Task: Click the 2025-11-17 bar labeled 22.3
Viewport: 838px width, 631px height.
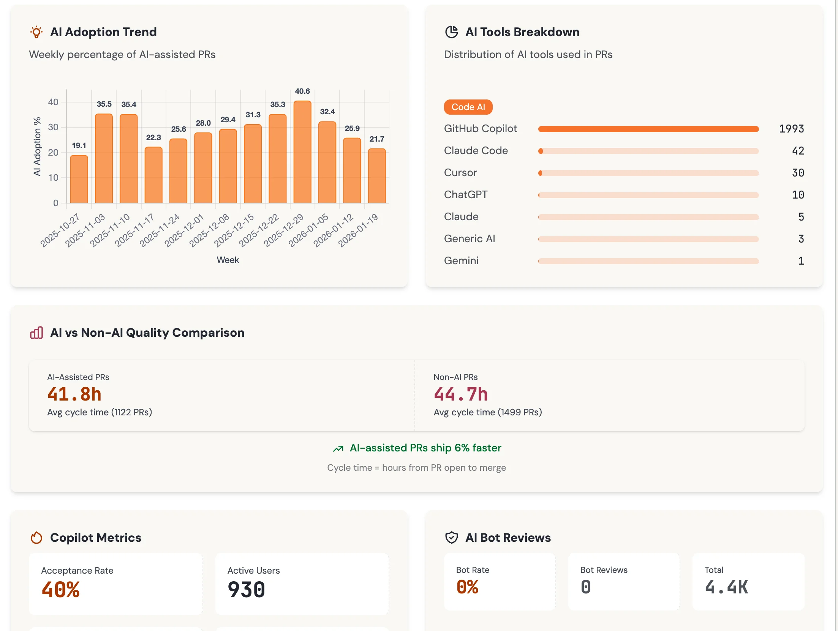Action: 153,175
